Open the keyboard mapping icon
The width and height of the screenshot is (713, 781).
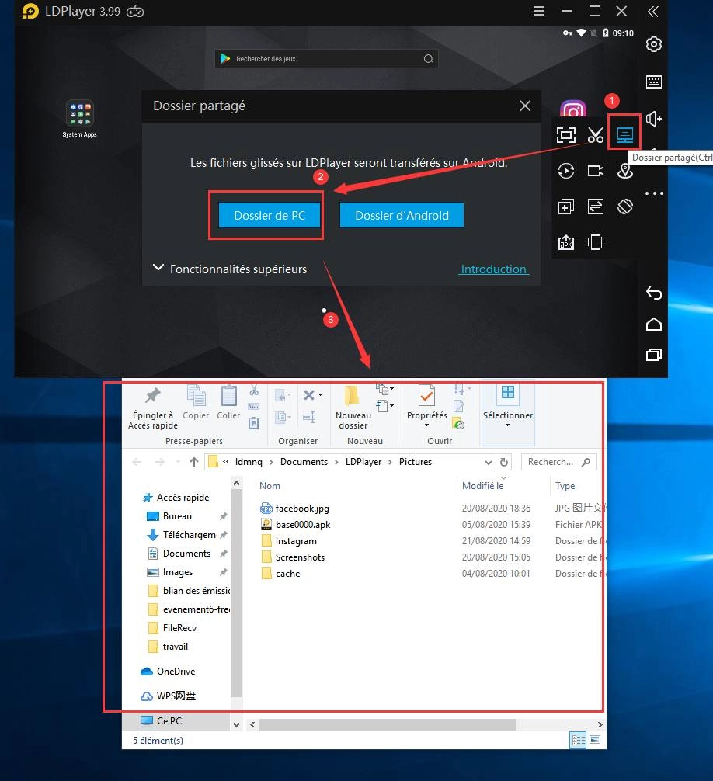pos(653,82)
